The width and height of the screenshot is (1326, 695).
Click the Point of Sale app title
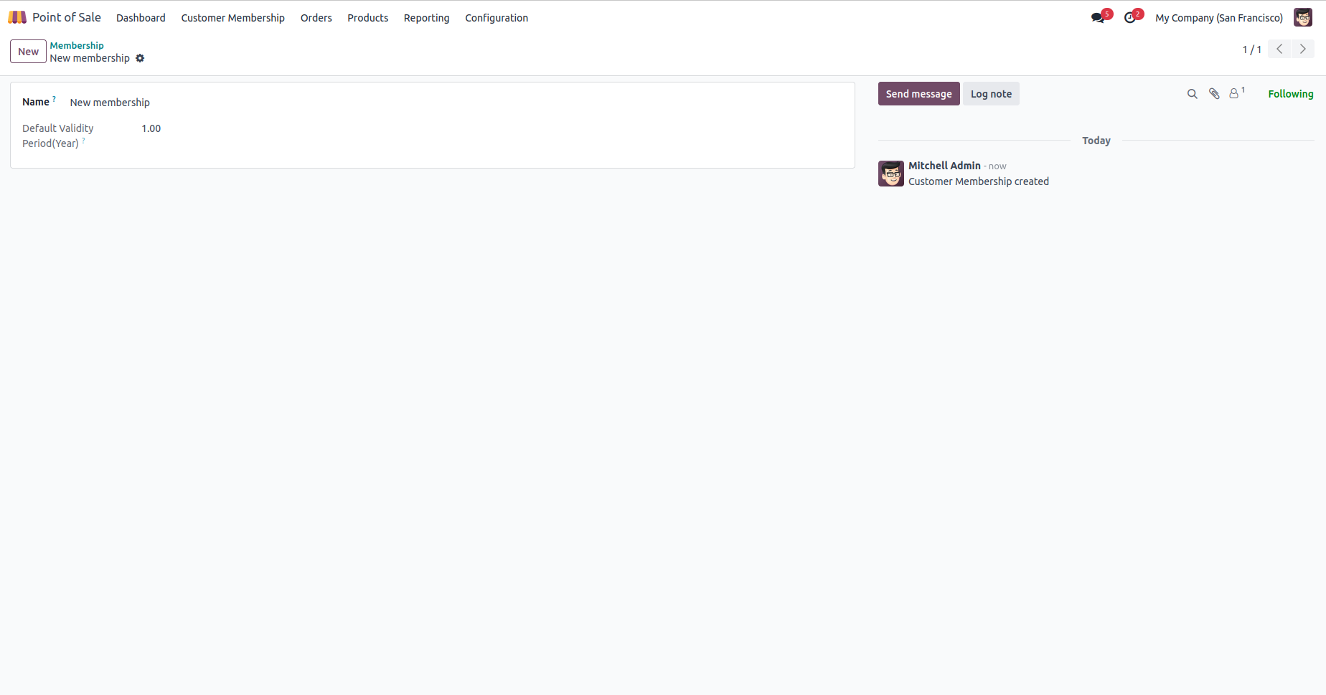[67, 17]
